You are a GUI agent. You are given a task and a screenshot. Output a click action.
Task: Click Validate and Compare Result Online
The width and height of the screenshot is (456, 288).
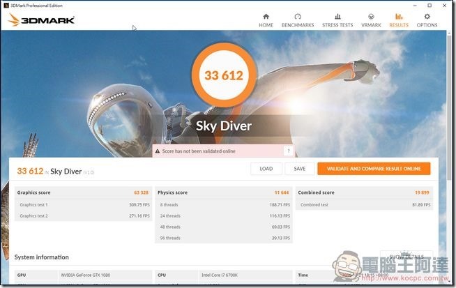point(374,169)
